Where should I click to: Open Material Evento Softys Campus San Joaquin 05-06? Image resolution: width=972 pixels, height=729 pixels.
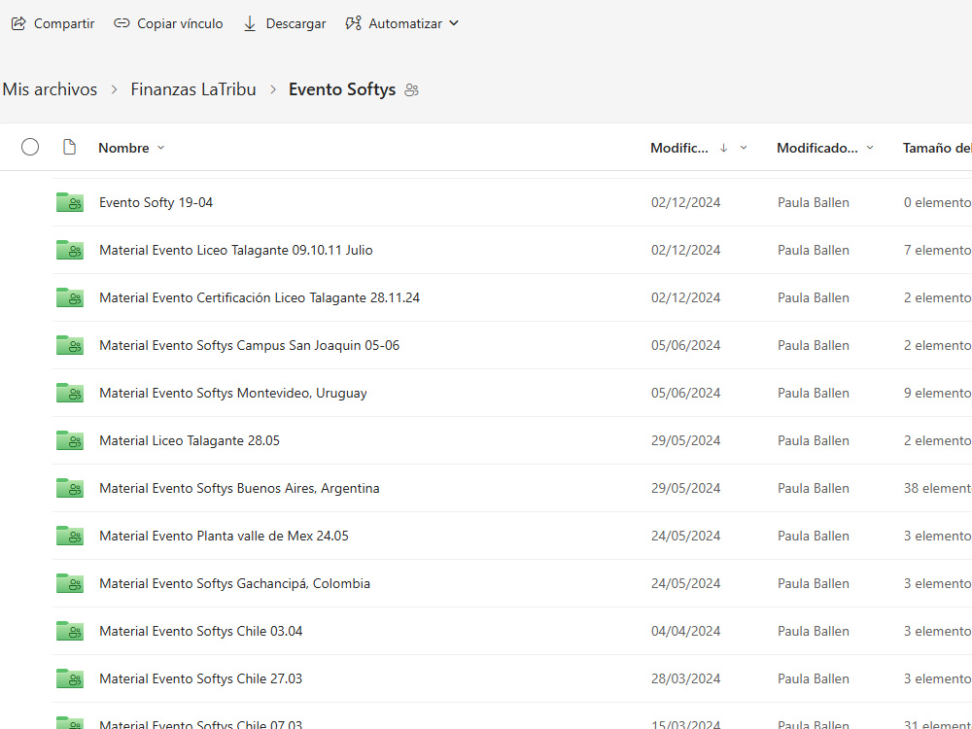[249, 345]
